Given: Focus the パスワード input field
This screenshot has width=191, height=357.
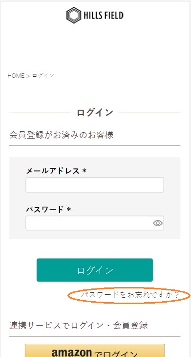Looking at the screenshot, I should coord(95,223).
